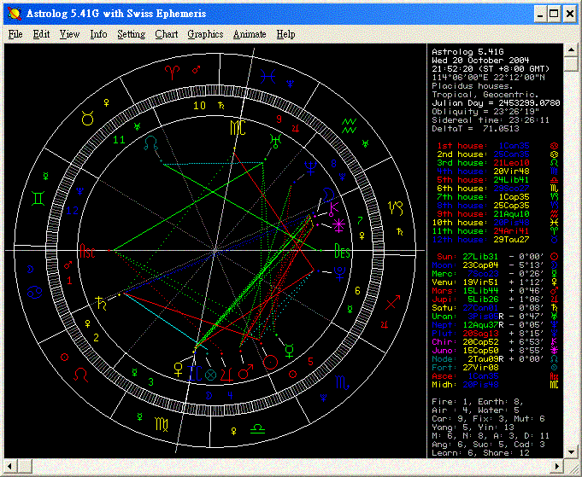Open the Animate menu

pyautogui.click(x=250, y=34)
